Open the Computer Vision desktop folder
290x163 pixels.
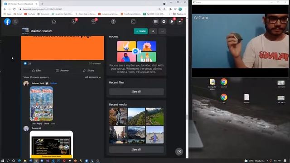click(212, 85)
